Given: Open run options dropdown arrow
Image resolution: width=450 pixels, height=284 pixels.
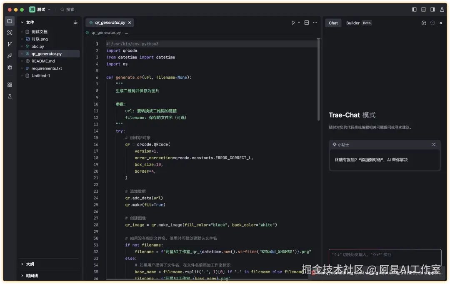Looking at the screenshot, I should (x=299, y=23).
